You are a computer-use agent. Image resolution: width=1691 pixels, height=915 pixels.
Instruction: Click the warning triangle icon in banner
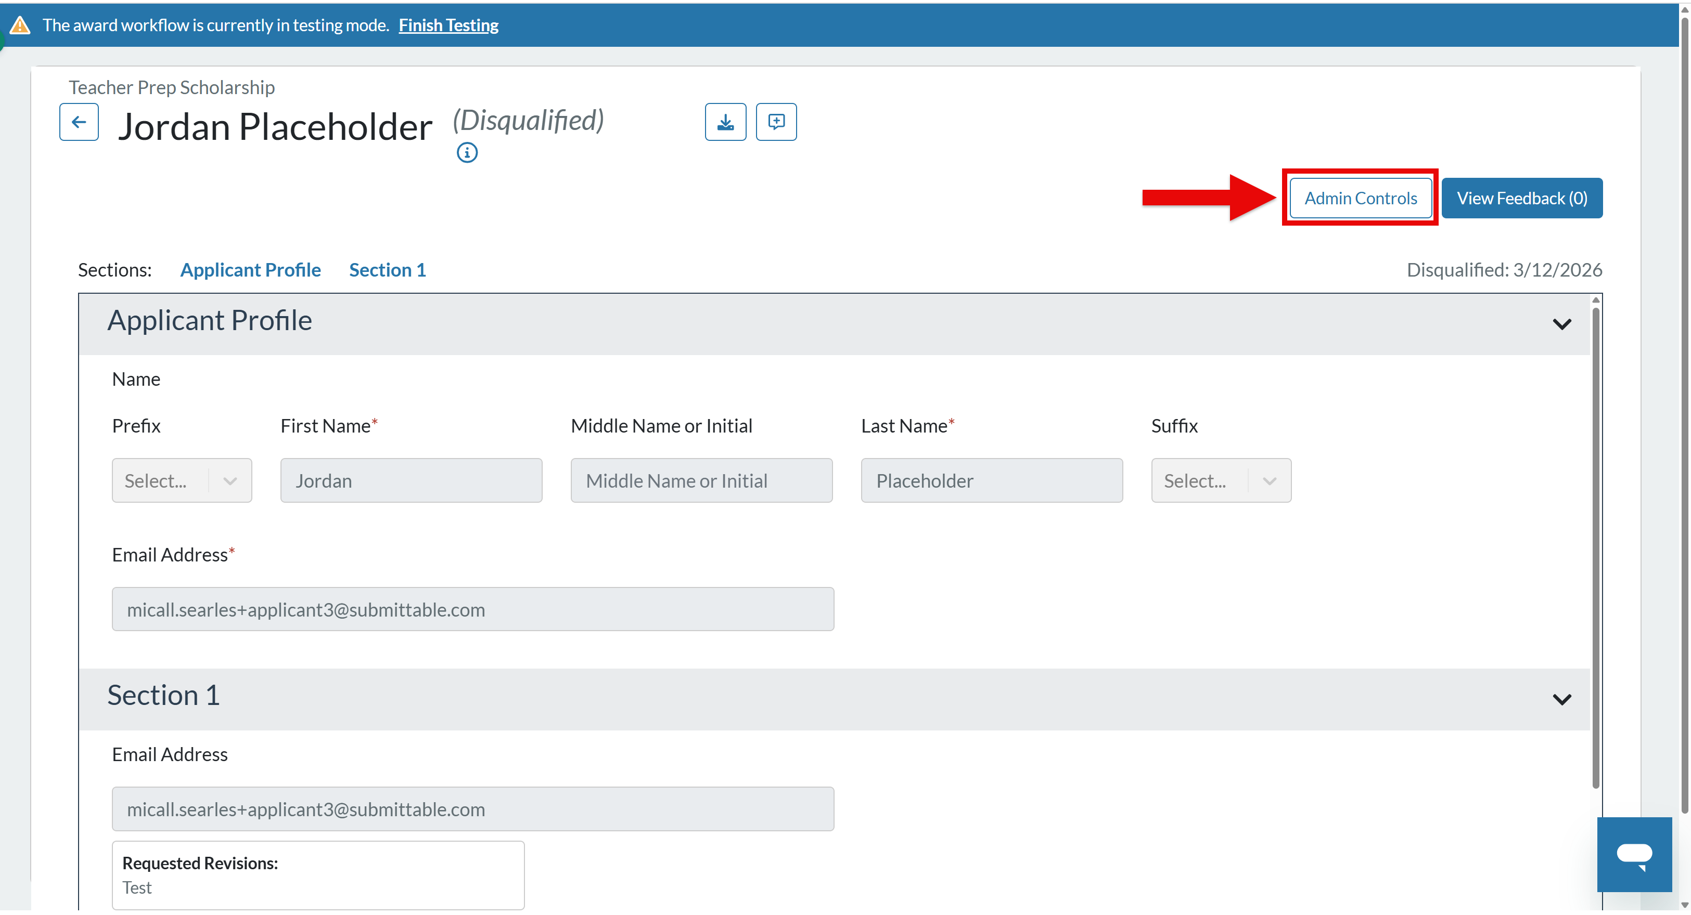tap(20, 25)
